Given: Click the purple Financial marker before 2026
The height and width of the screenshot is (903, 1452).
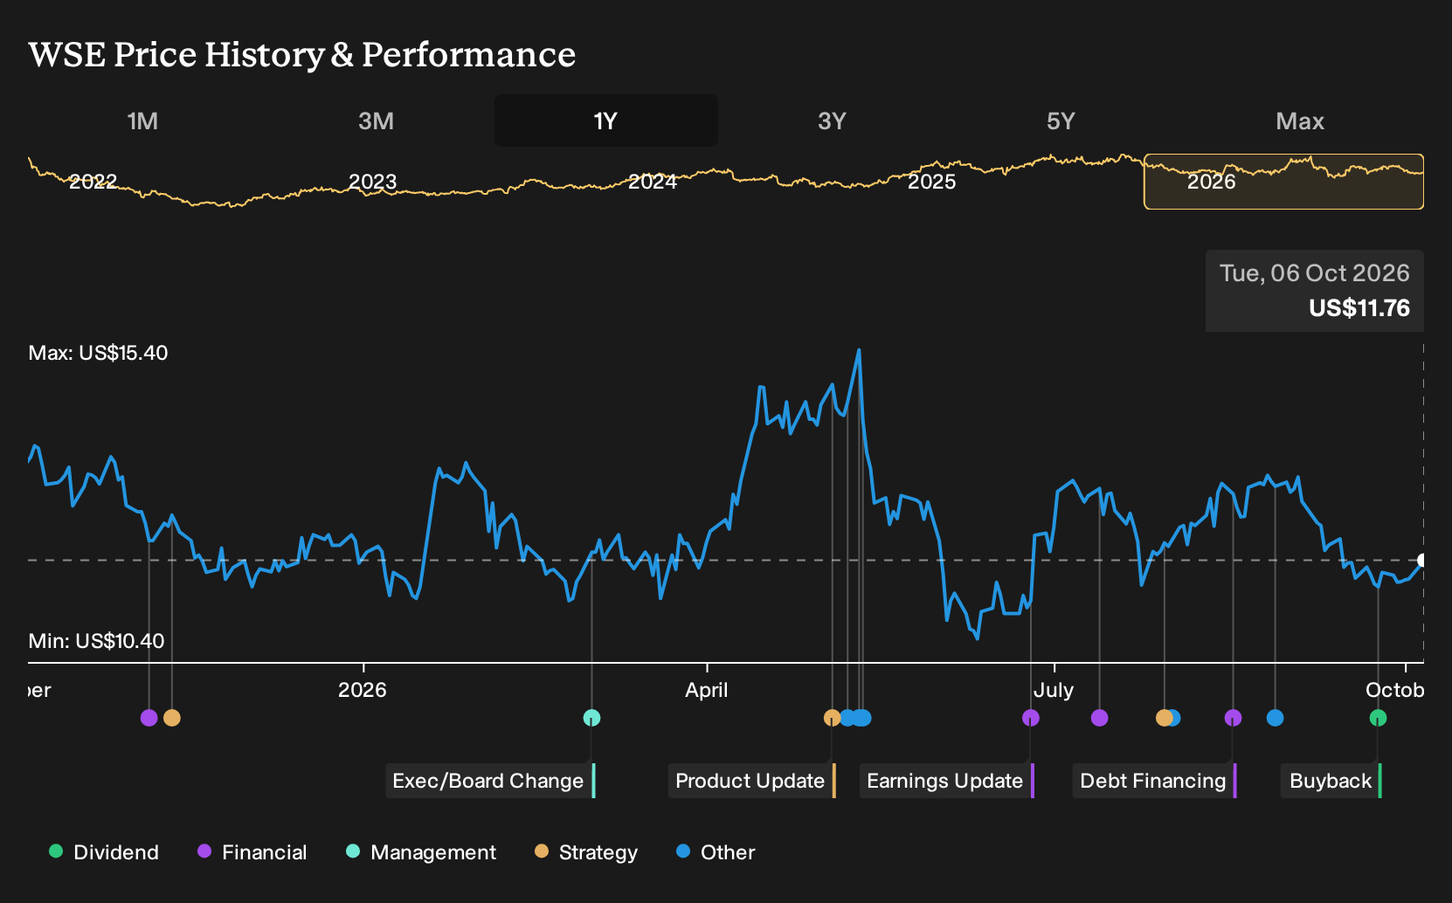Looking at the screenshot, I should click(x=149, y=718).
